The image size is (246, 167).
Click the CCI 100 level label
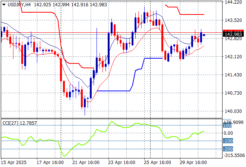pyautogui.click(x=227, y=125)
